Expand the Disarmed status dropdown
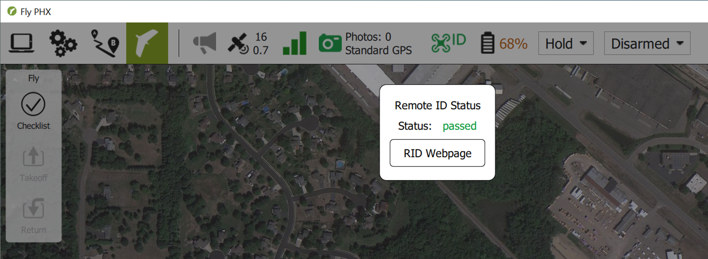Image resolution: width=708 pixels, height=259 pixels. [647, 44]
